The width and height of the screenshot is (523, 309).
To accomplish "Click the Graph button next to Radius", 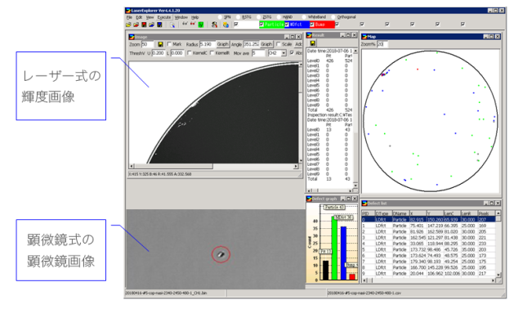I will tap(222, 44).
